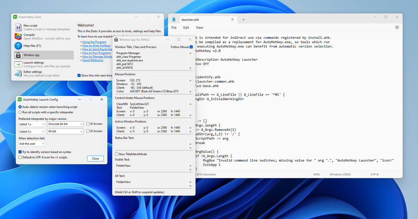Click the New script icon in Dash
This screenshot has width=418, height=219.
(18, 27)
